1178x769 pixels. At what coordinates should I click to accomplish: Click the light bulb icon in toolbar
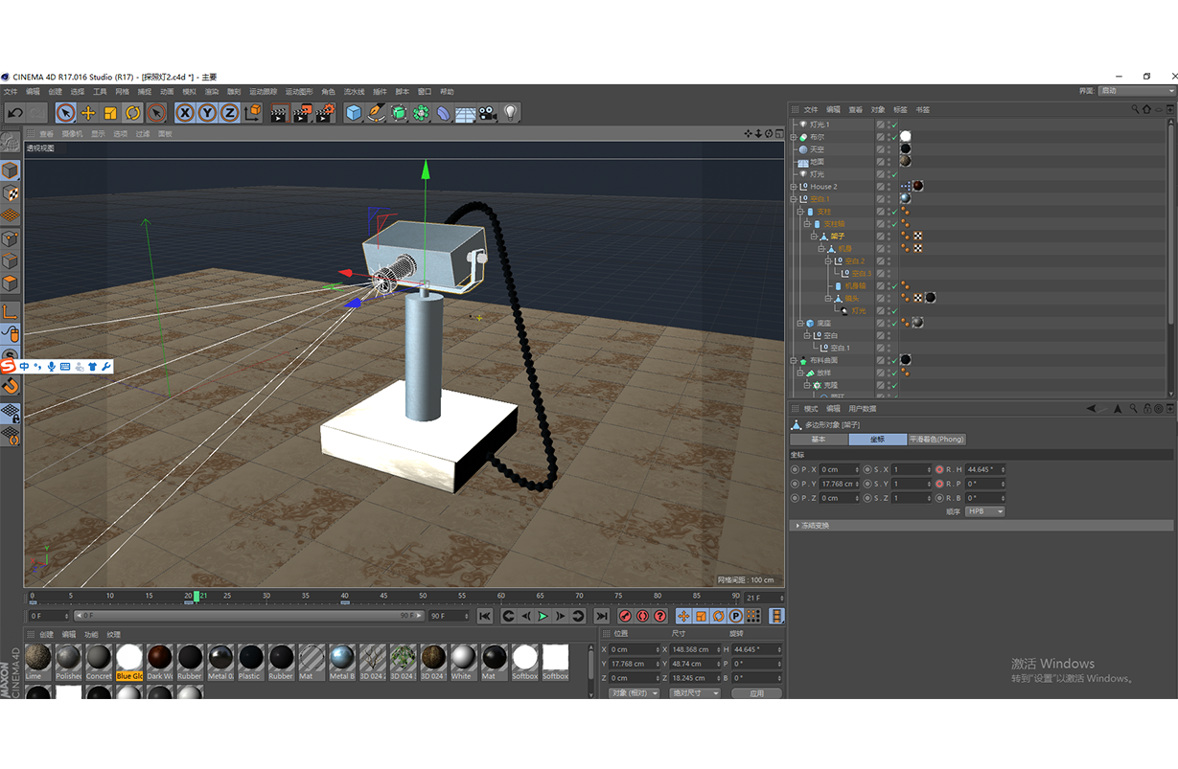(511, 113)
